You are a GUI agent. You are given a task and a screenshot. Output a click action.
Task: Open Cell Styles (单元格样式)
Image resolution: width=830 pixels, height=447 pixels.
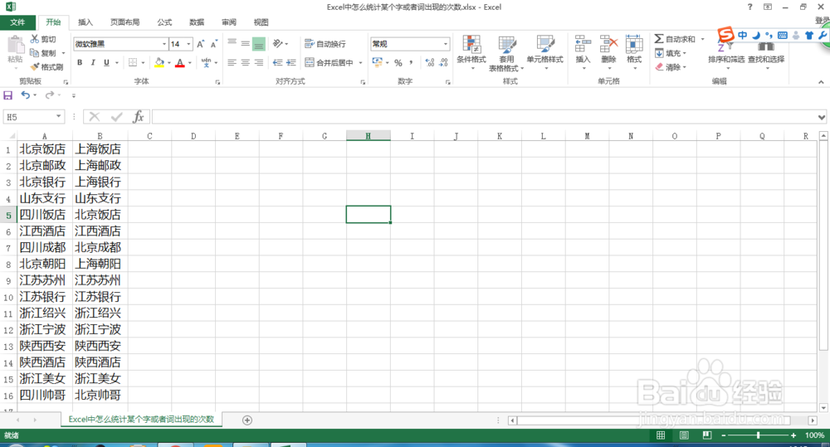coord(544,52)
